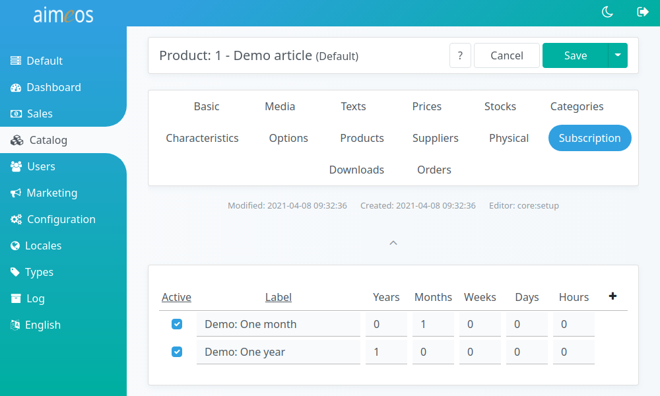The height and width of the screenshot is (396, 660).
Task: Switch to the Physical tab
Action: tap(508, 138)
